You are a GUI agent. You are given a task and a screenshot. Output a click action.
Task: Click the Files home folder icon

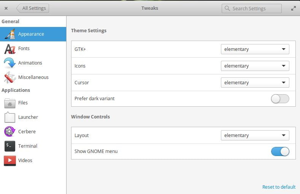(x=10, y=103)
